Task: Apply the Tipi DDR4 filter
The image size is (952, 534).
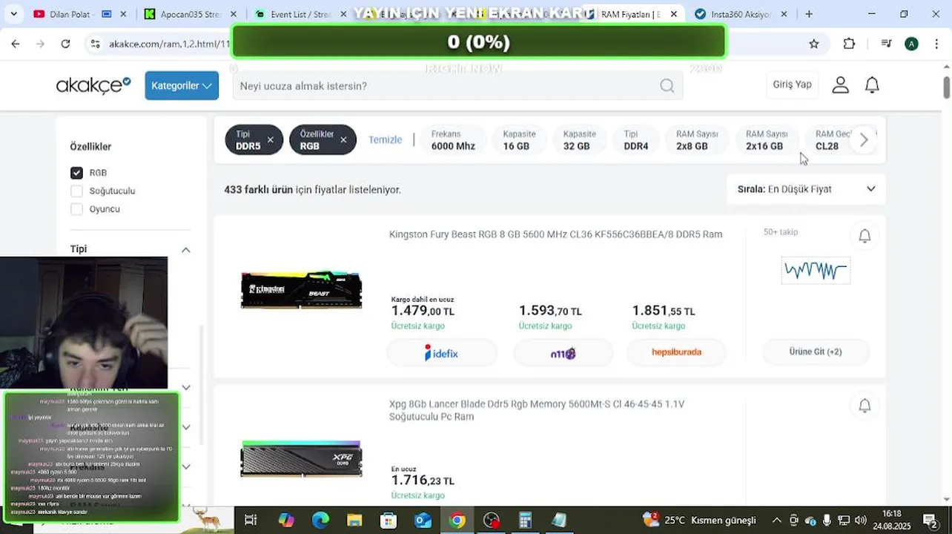Action: coord(635,139)
